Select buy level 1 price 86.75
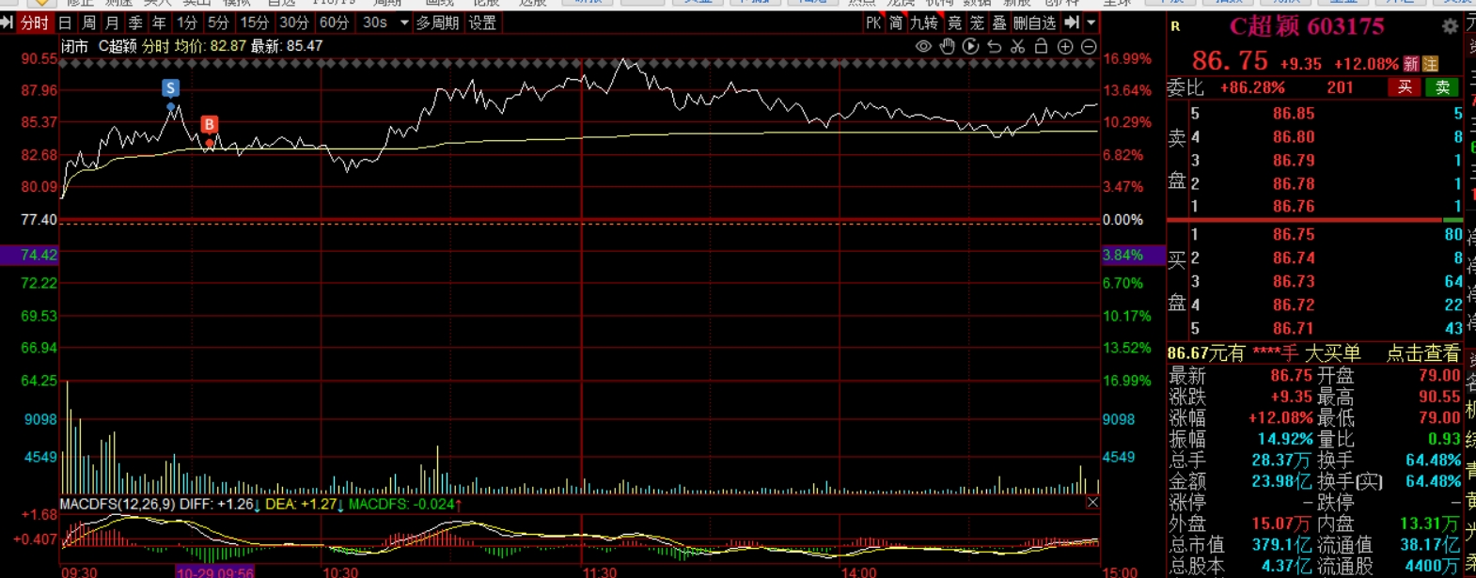Image resolution: width=1476 pixels, height=578 pixels. [1294, 235]
